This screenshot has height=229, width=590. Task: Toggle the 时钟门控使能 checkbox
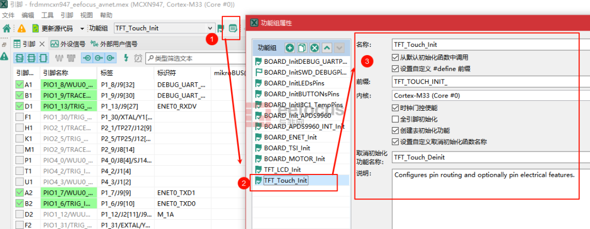coord(395,108)
